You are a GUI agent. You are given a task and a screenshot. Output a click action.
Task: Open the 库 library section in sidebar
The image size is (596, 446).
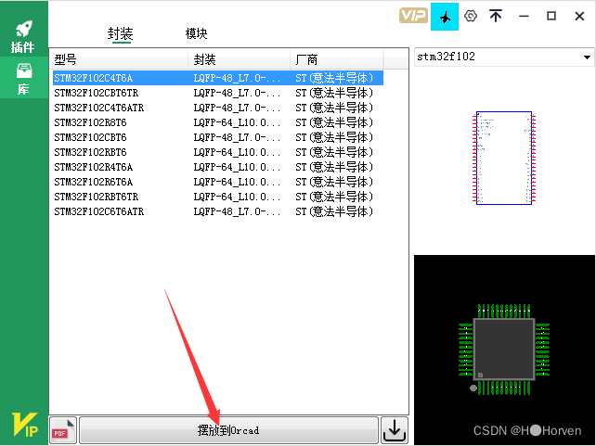[x=23, y=78]
